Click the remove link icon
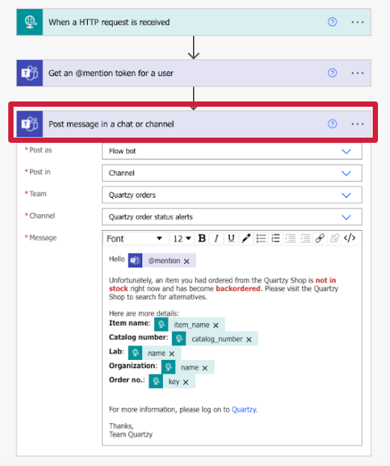 [334, 238]
